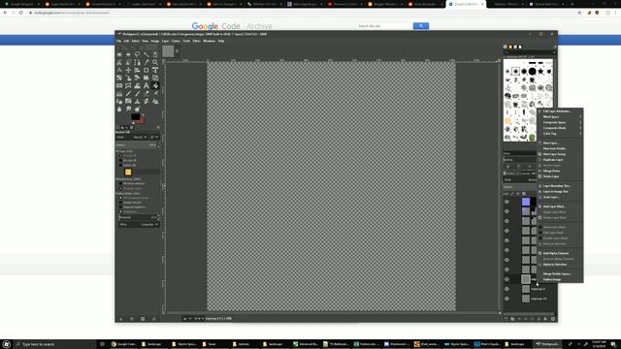The image size is (621, 349).
Task: Activate the Color Picker eyedropper tool
Action: point(147,62)
